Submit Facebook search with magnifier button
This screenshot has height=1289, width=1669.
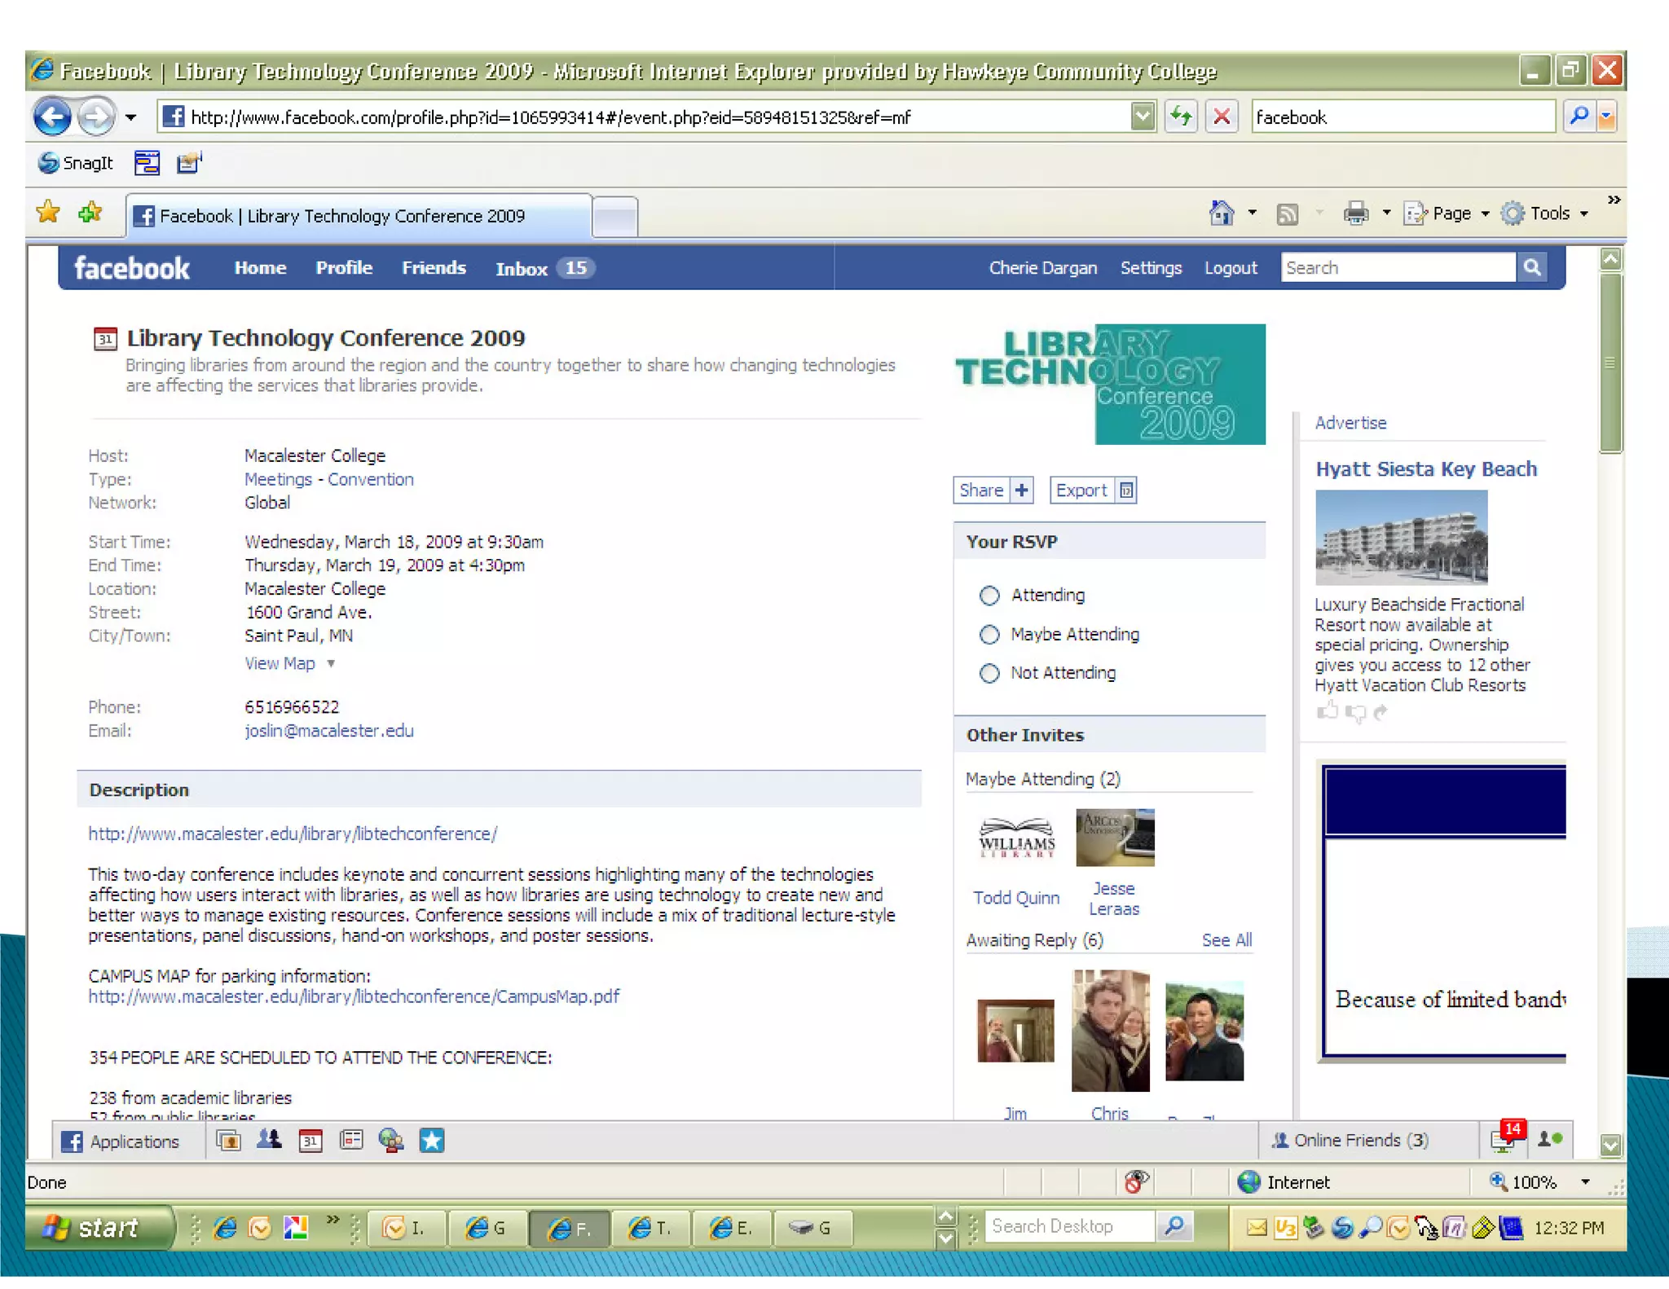[x=1532, y=267]
